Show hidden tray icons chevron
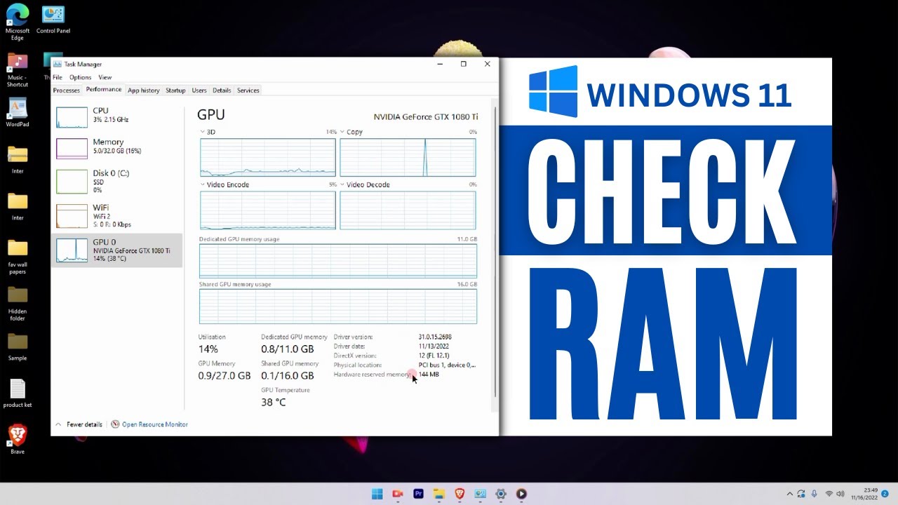 pyautogui.click(x=790, y=494)
